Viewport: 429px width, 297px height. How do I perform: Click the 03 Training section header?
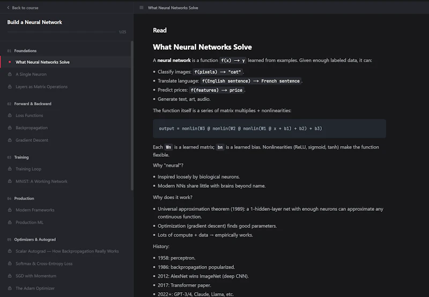(18, 157)
